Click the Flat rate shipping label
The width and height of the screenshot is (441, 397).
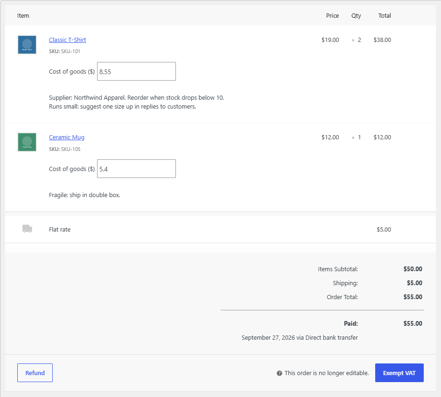pyautogui.click(x=60, y=229)
